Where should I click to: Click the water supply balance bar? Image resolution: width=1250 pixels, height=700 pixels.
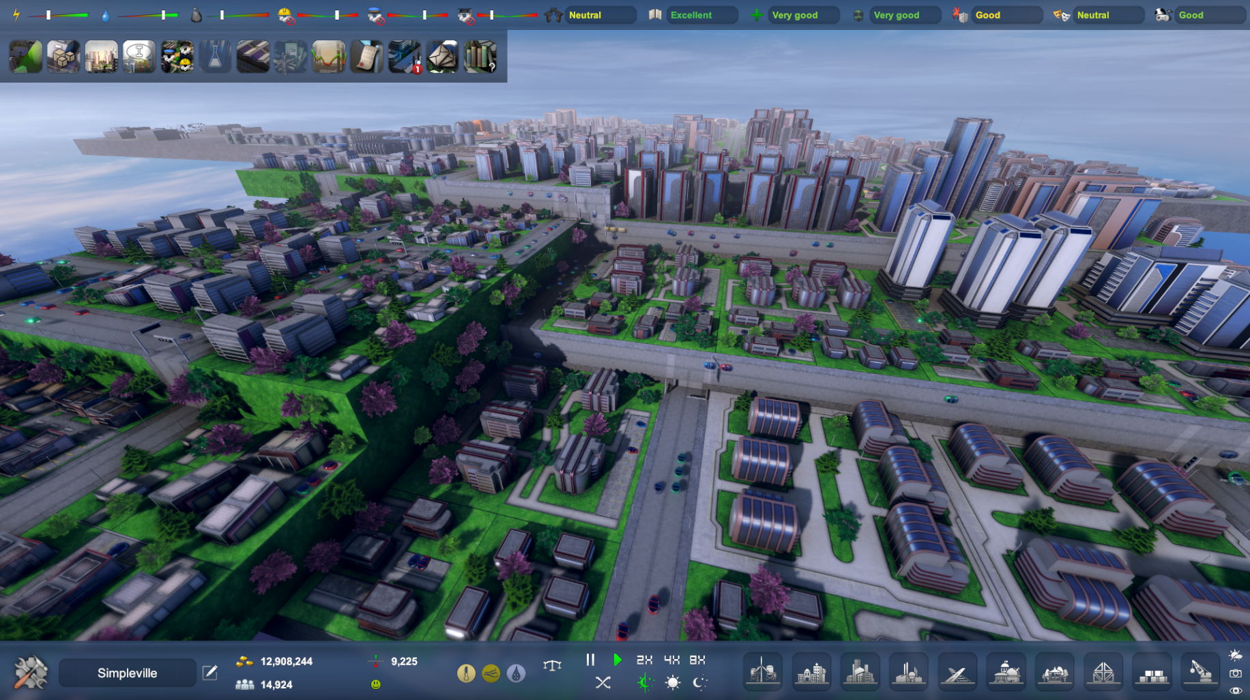coord(147,15)
